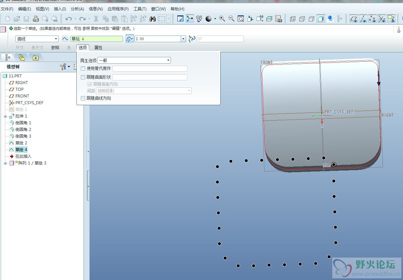Click the 使用替代原件 input field
The image size is (403, 280).
coord(150,69)
